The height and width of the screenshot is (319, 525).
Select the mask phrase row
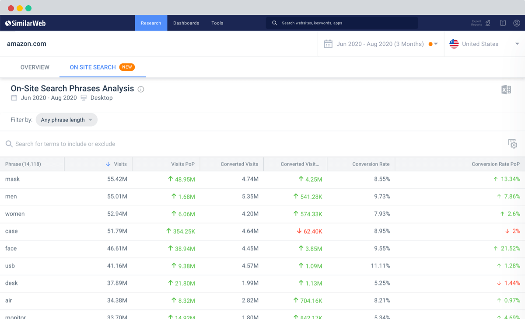tap(262, 179)
